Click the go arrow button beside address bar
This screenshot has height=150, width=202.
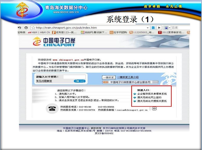[159, 28]
